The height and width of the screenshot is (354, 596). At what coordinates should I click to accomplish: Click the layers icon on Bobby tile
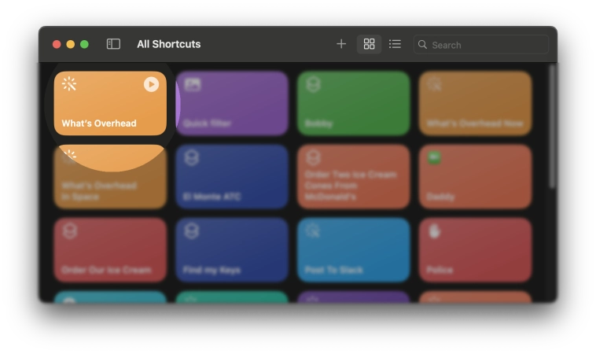pos(313,84)
